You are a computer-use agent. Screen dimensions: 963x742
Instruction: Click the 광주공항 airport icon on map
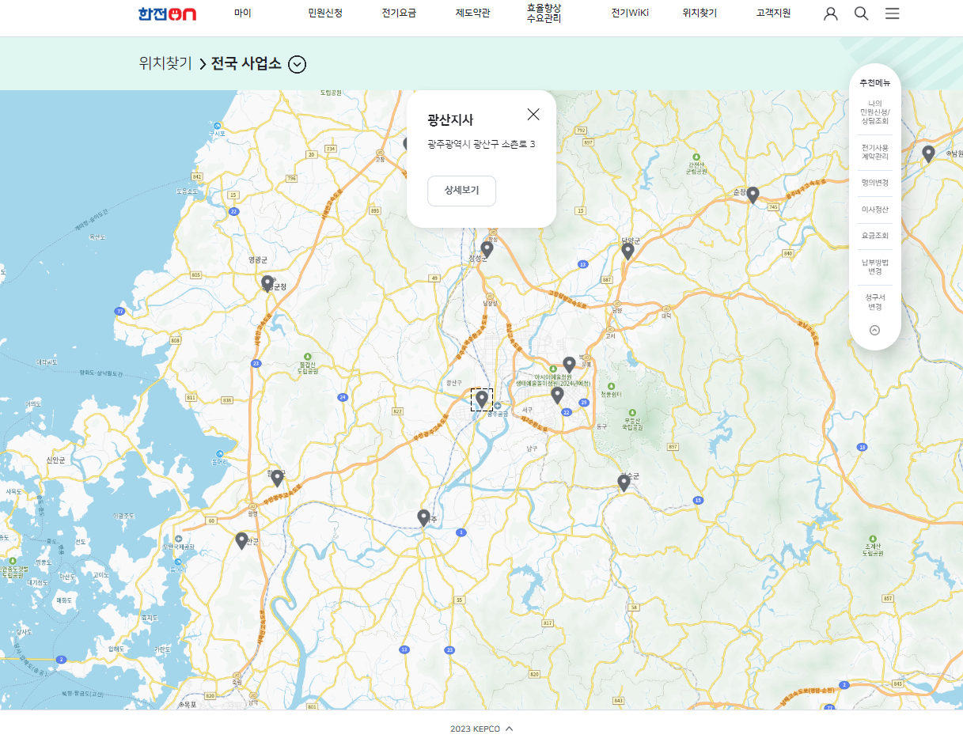pos(497,406)
